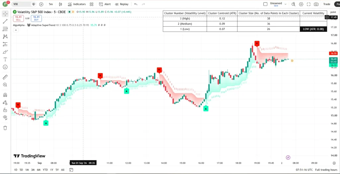Create a new Alert
This screenshot has height=174, width=340.
click(105, 4)
